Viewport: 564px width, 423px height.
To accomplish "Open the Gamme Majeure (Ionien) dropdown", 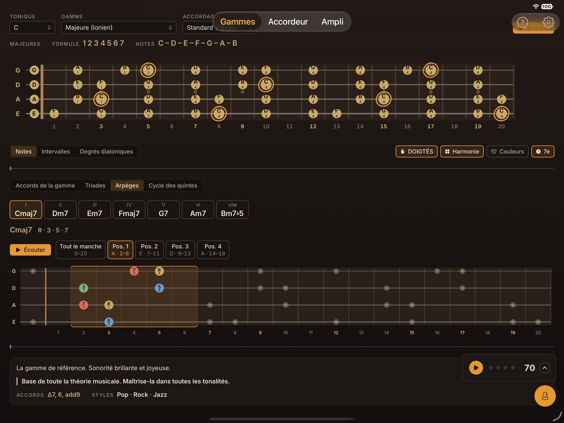I will pyautogui.click(x=118, y=27).
